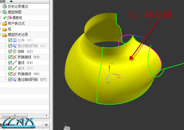The width and height of the screenshot is (184, 130).
Task: Uncheck the 桥接曲线 (16) checkbox
Action: 10,74
